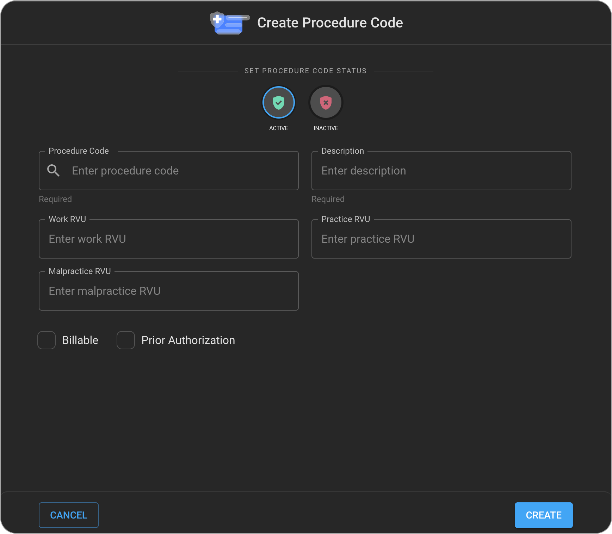Focus the Work RVU input box
Viewport: 612px width, 534px height.
coord(168,239)
